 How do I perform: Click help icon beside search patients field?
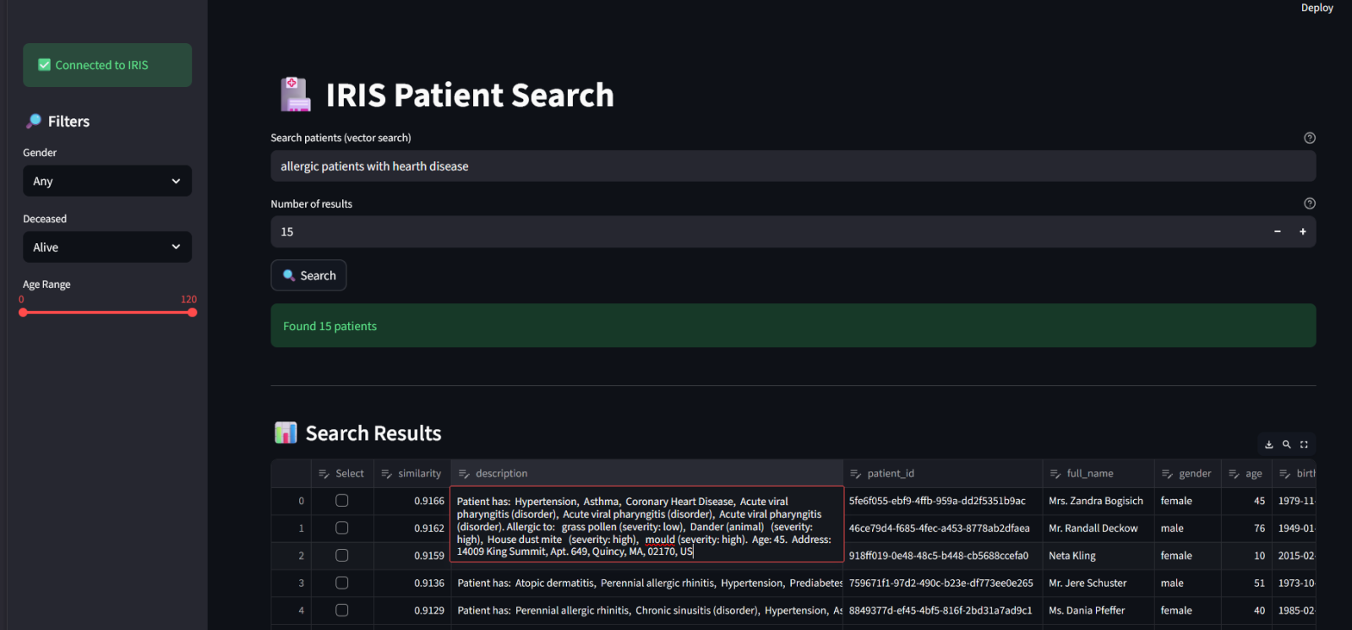tap(1309, 138)
